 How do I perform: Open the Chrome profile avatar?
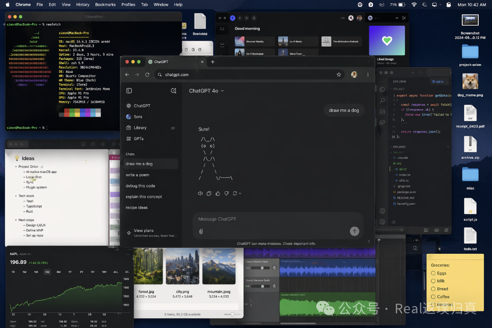354,75
